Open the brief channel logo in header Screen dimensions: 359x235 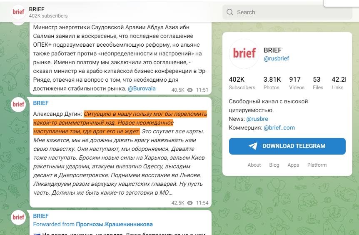point(18,12)
